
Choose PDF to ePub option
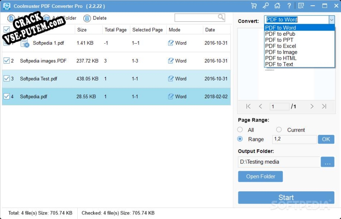click(300, 34)
